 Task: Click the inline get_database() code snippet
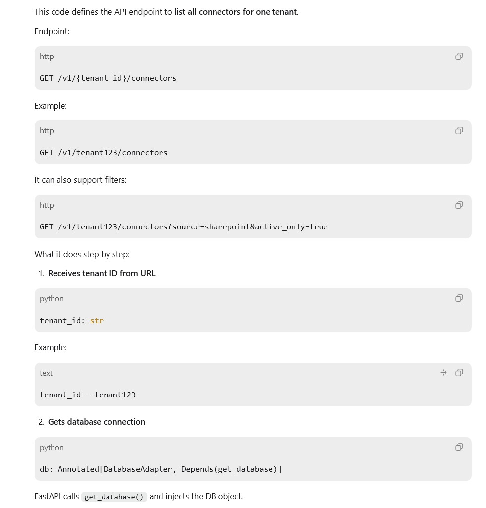(114, 497)
